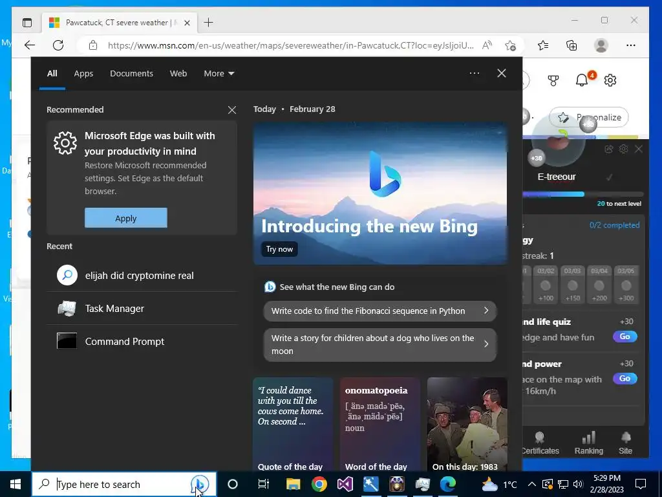The image size is (662, 497).
Task: Open the Word of the day card
Action: click(x=380, y=425)
